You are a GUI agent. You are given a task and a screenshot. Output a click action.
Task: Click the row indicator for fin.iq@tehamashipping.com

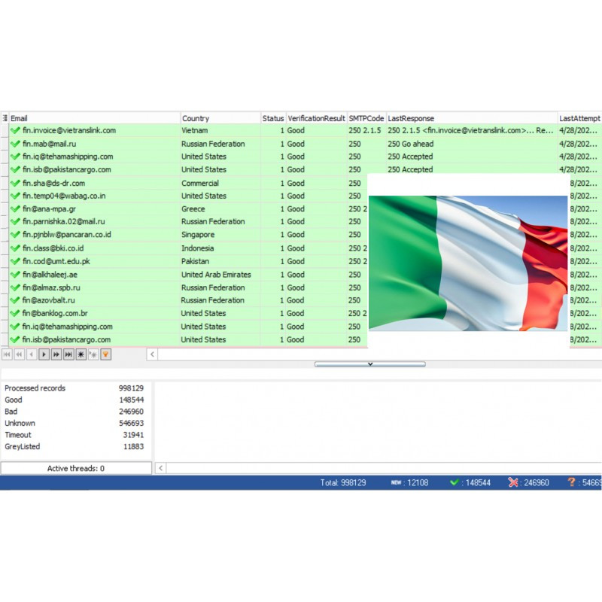point(5,157)
